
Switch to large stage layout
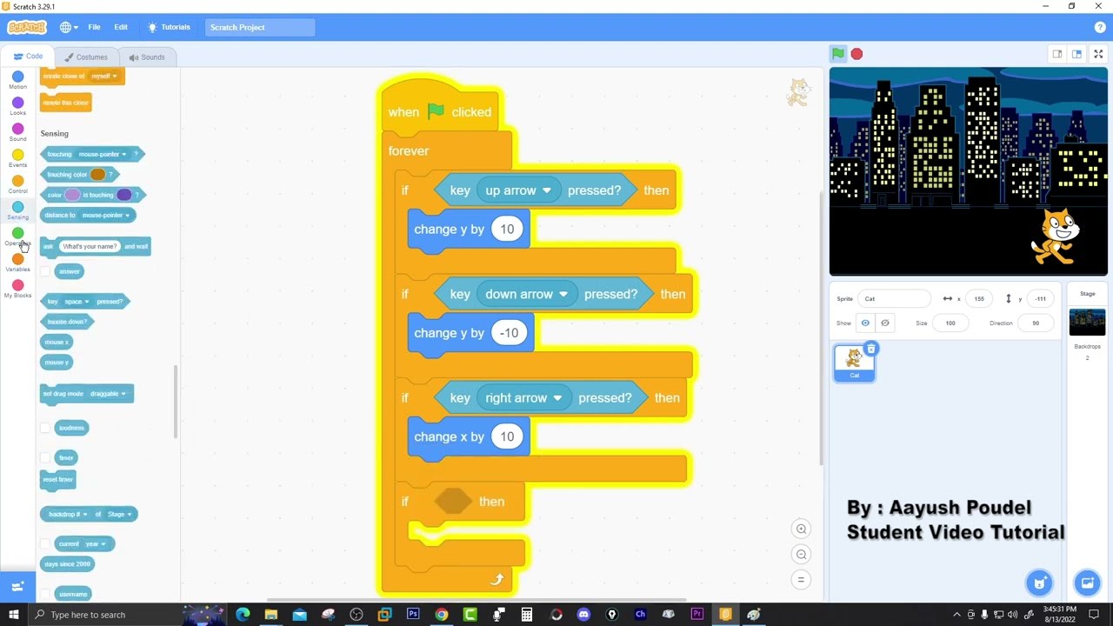1076,54
